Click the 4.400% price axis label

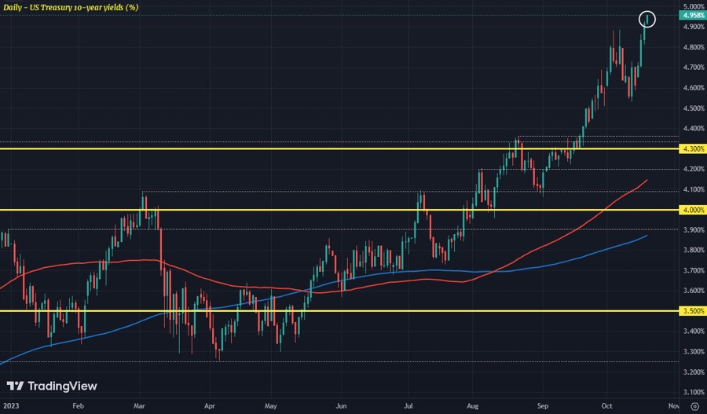click(x=694, y=129)
